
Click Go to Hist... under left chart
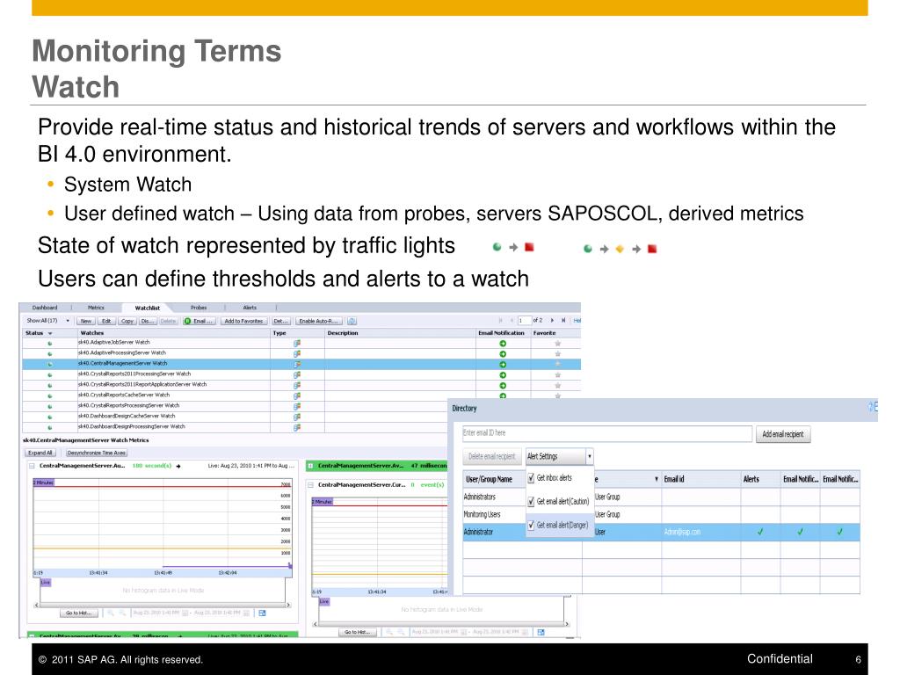coord(78,613)
